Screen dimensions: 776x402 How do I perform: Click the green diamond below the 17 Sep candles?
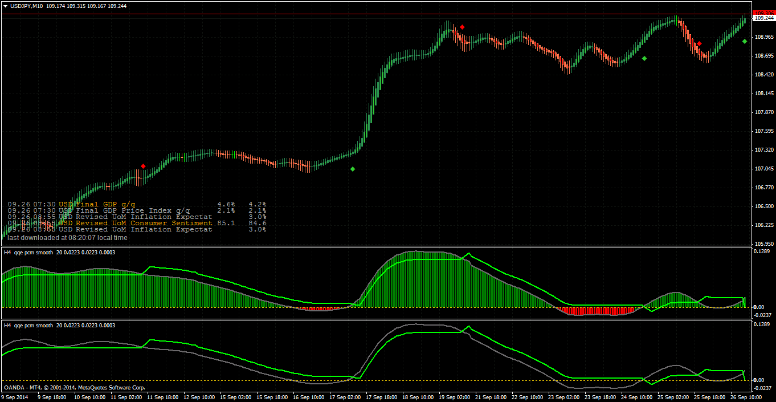click(x=353, y=169)
